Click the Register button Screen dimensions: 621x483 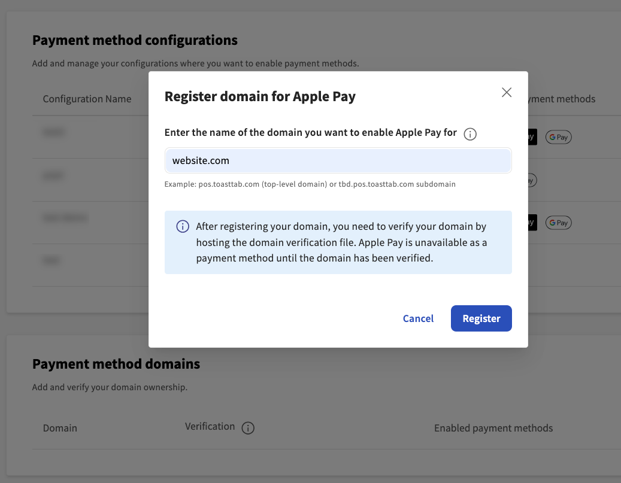(x=481, y=318)
